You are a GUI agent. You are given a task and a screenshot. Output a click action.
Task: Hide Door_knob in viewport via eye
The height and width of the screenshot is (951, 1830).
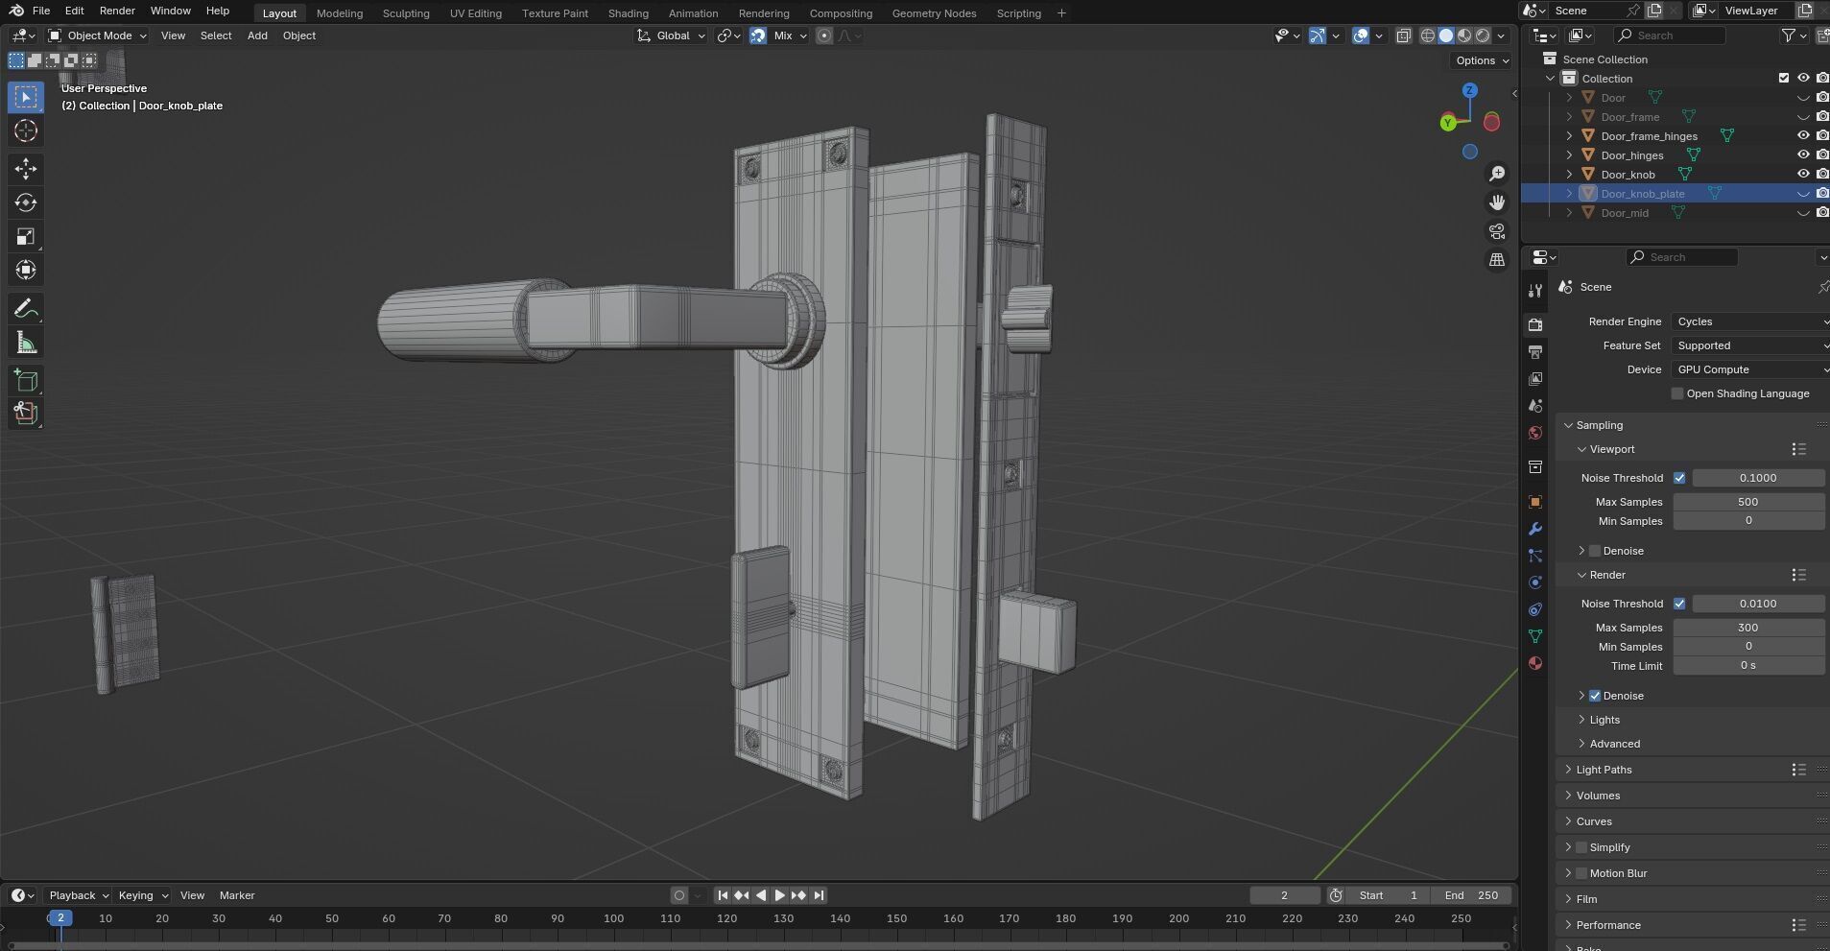coord(1803,175)
